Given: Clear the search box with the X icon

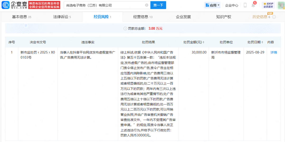Looking at the screenshot, I should pyautogui.click(x=146, y=5).
